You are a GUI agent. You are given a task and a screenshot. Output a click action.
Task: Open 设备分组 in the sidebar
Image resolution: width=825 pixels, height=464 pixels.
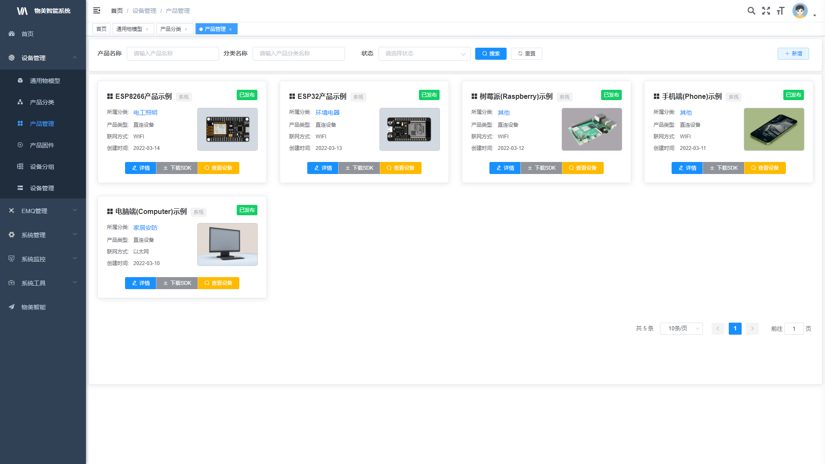click(x=42, y=167)
